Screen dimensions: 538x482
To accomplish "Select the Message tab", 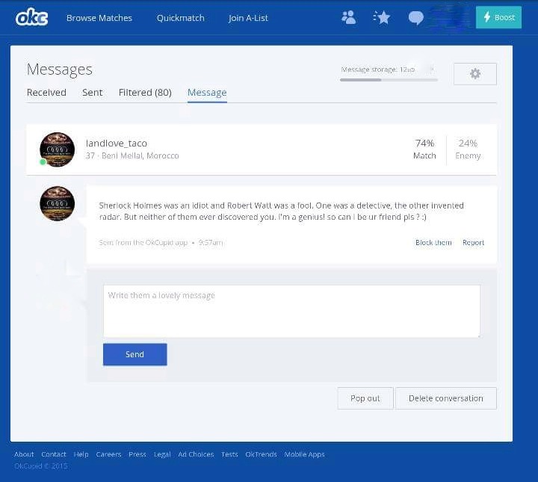I will 207,93.
